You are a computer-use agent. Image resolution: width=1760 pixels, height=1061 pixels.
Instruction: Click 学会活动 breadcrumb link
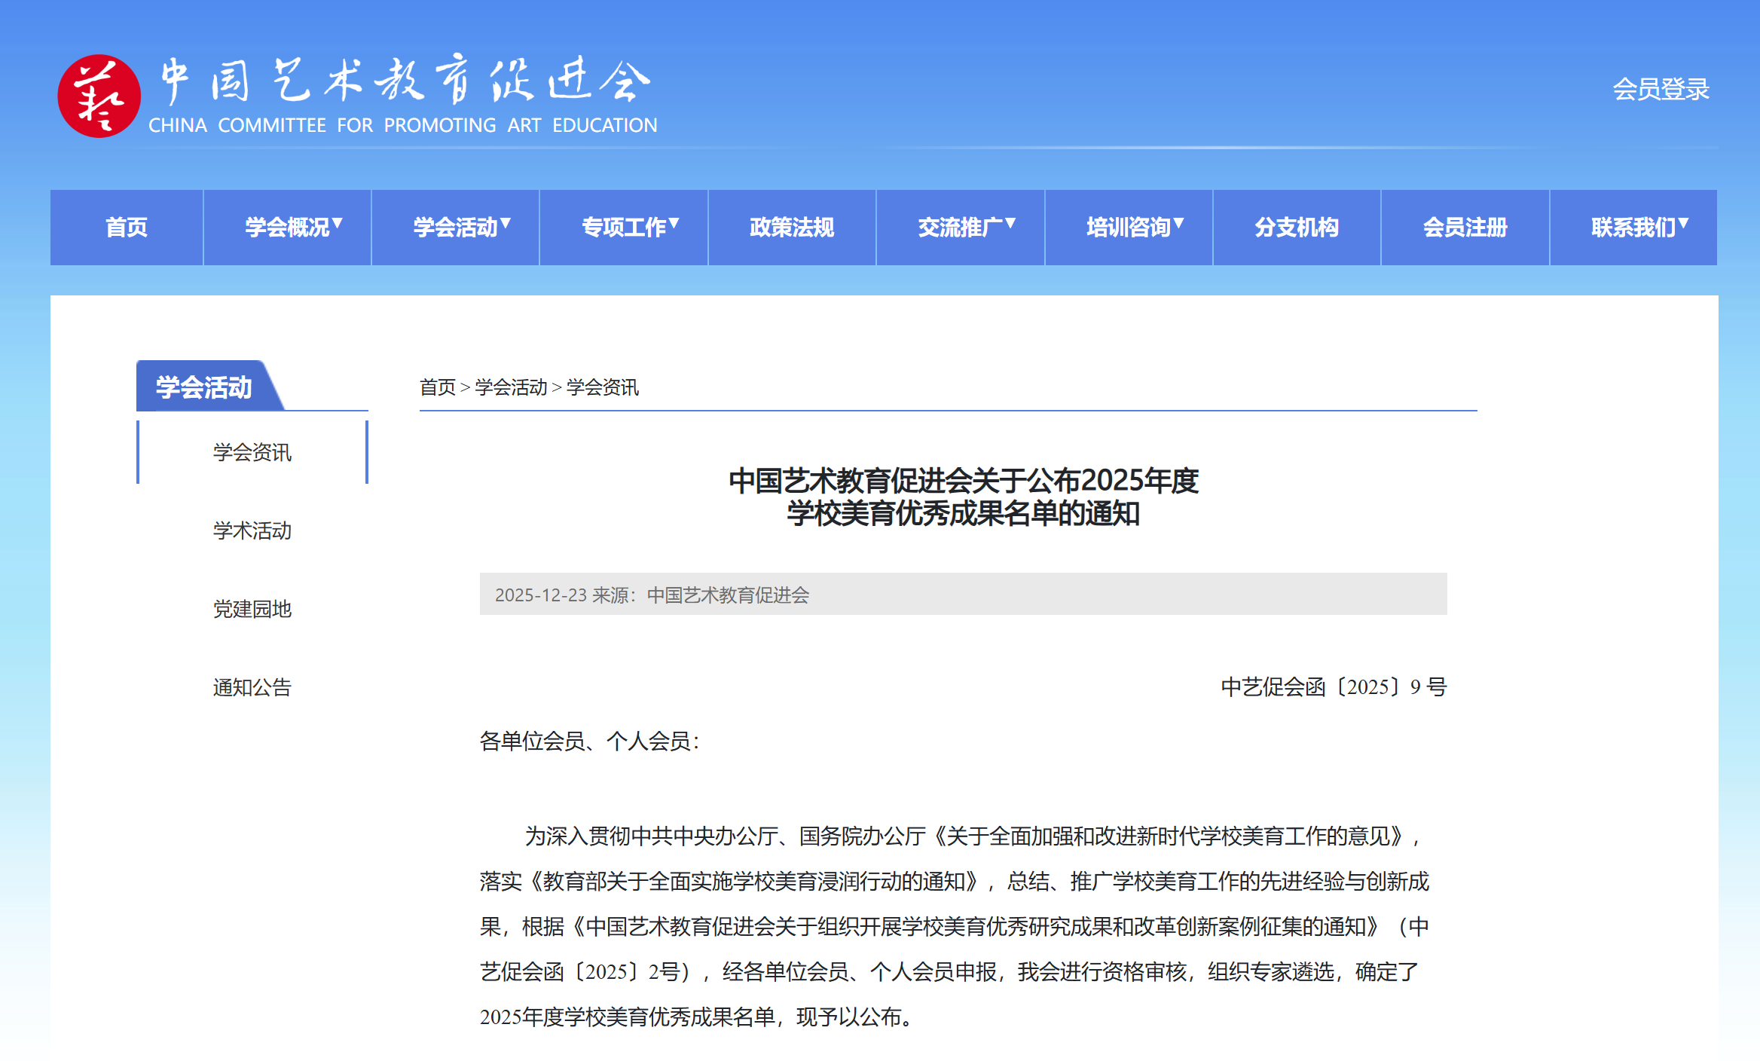tap(510, 387)
